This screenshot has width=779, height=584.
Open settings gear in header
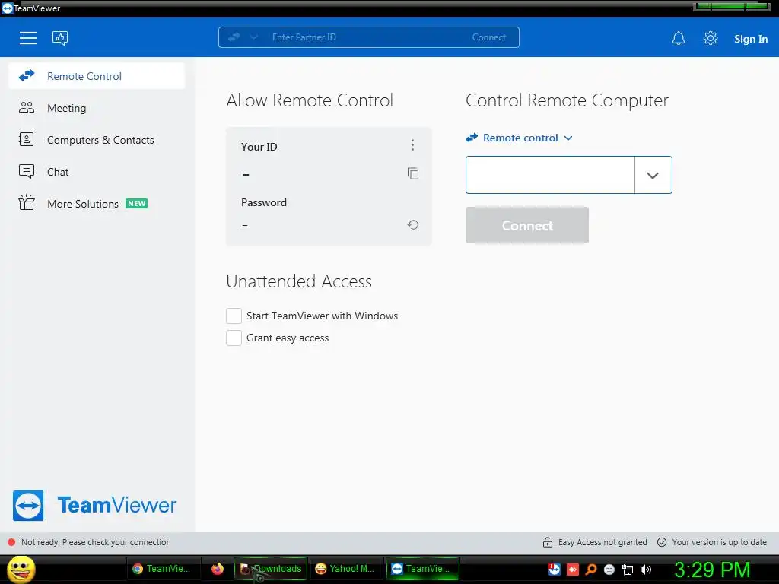click(x=711, y=38)
